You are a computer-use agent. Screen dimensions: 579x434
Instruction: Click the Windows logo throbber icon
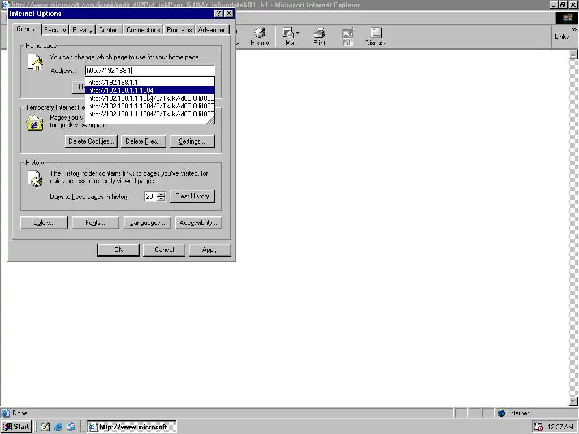(x=567, y=18)
